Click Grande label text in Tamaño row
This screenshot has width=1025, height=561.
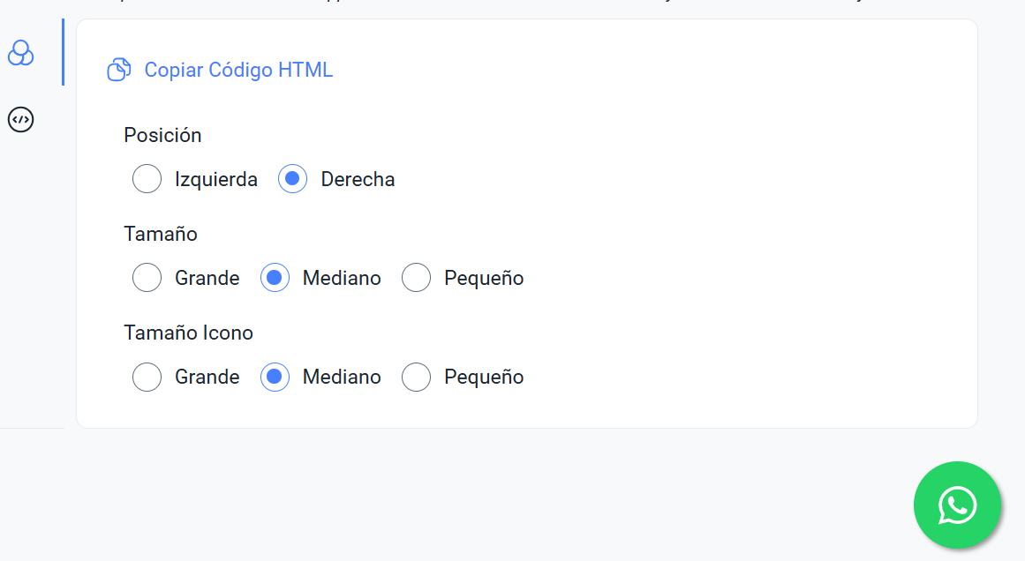pyautogui.click(x=207, y=278)
